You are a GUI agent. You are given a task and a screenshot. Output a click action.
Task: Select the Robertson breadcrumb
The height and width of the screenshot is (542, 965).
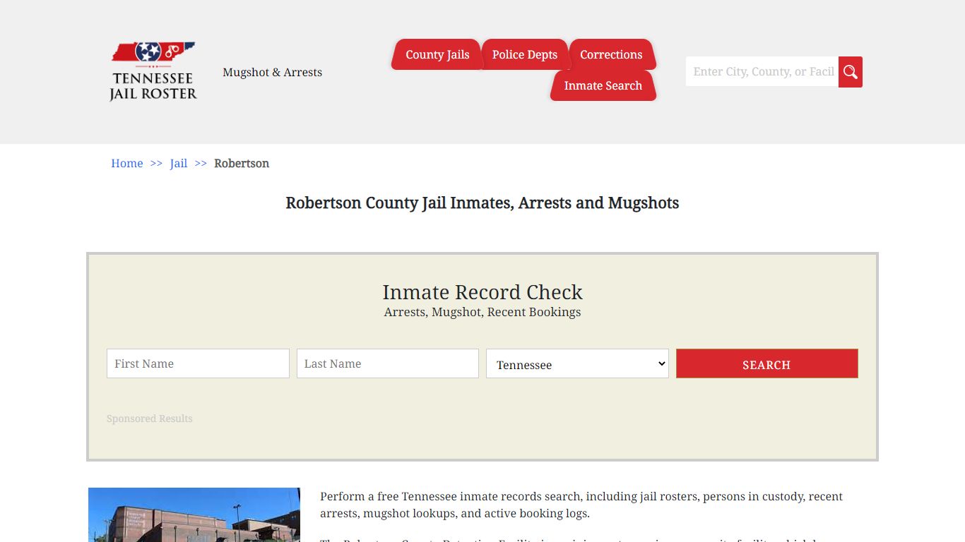[242, 163]
